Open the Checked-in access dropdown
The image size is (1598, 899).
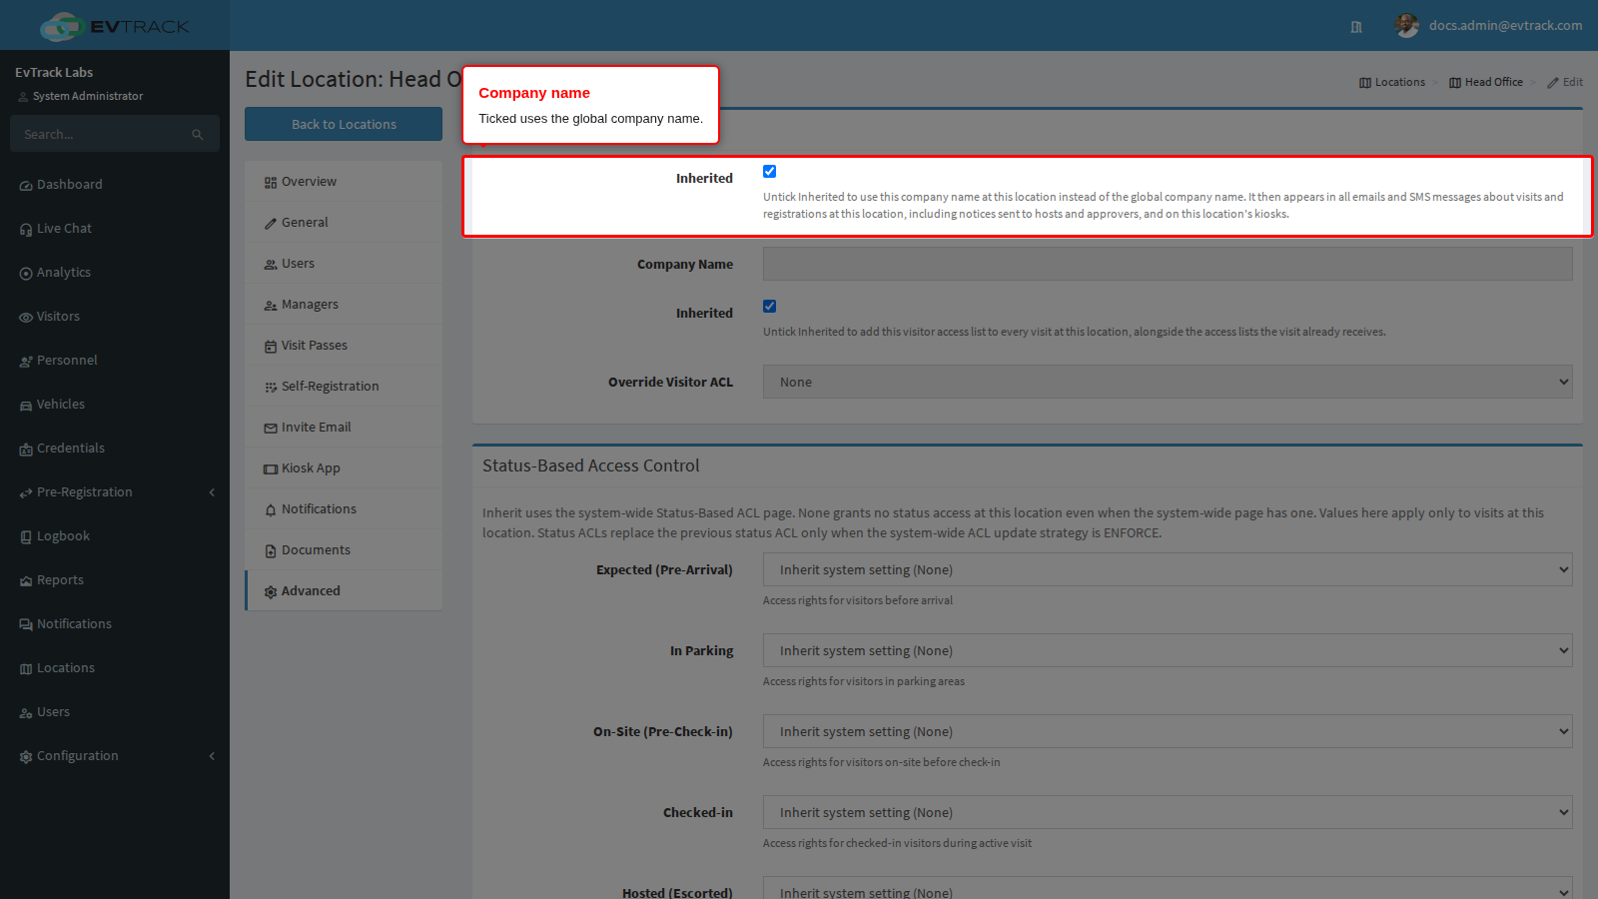pos(1168,812)
